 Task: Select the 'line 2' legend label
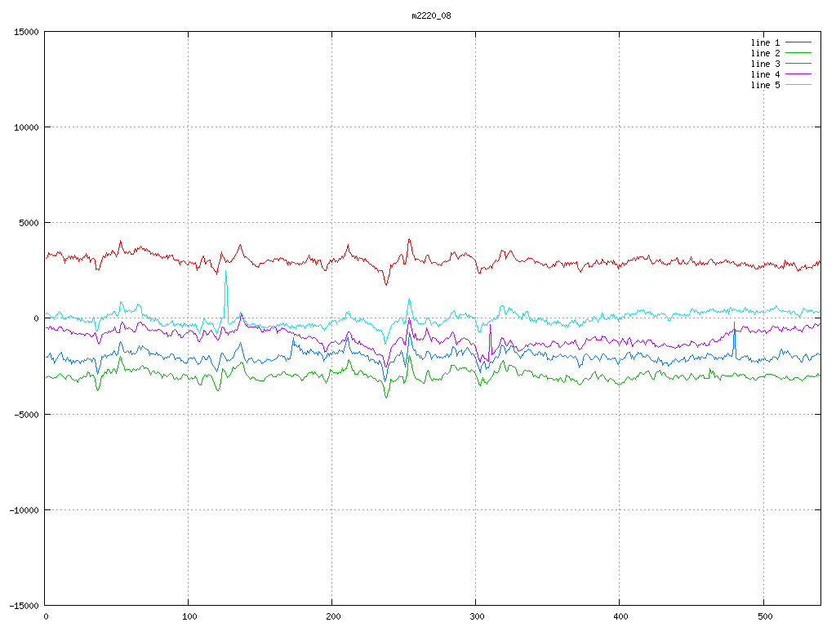pos(765,53)
